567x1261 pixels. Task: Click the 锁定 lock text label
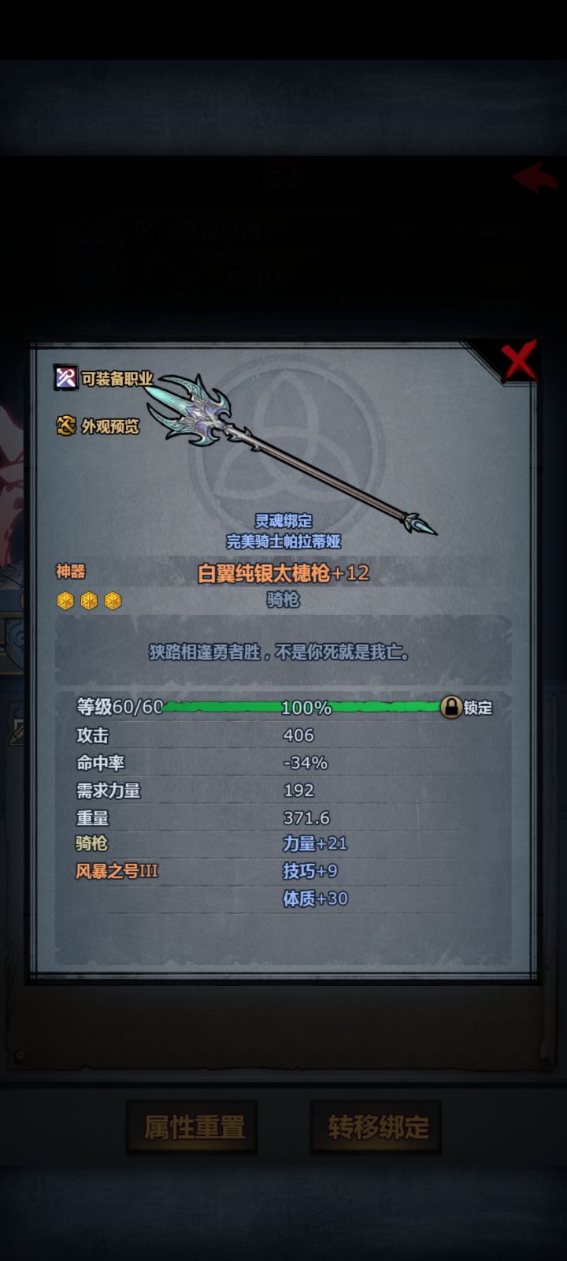478,708
